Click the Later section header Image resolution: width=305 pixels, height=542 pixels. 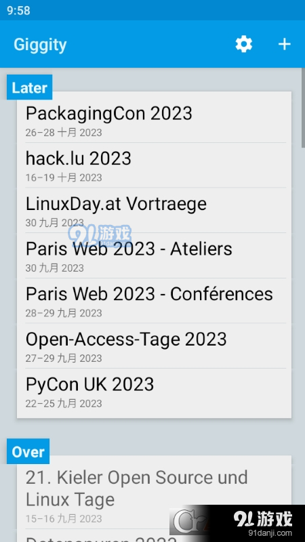coord(29,87)
